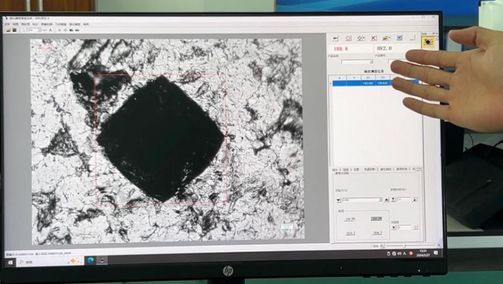Click the 50% zoom value in the status bar
This screenshot has height=284, width=503.
click(375, 246)
